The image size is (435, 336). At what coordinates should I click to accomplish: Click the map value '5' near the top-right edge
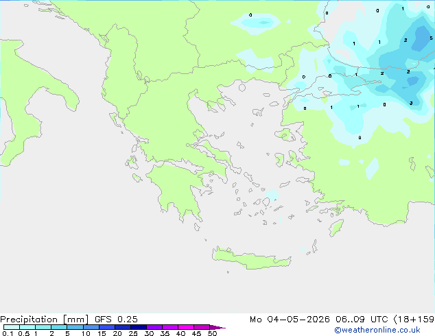[x=431, y=38]
